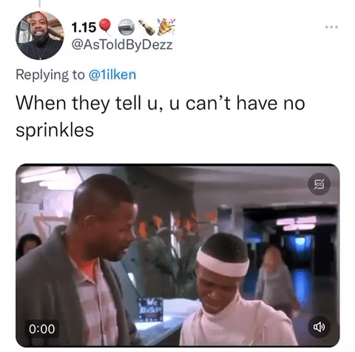Open the three-dot more options menu

[x=331, y=27]
